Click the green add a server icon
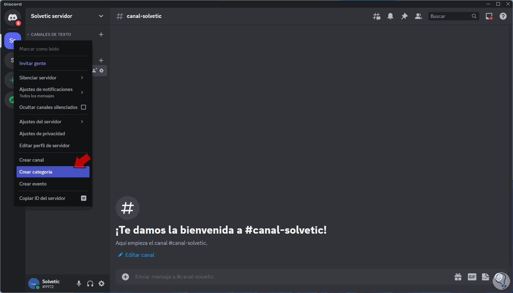 pos(12,80)
